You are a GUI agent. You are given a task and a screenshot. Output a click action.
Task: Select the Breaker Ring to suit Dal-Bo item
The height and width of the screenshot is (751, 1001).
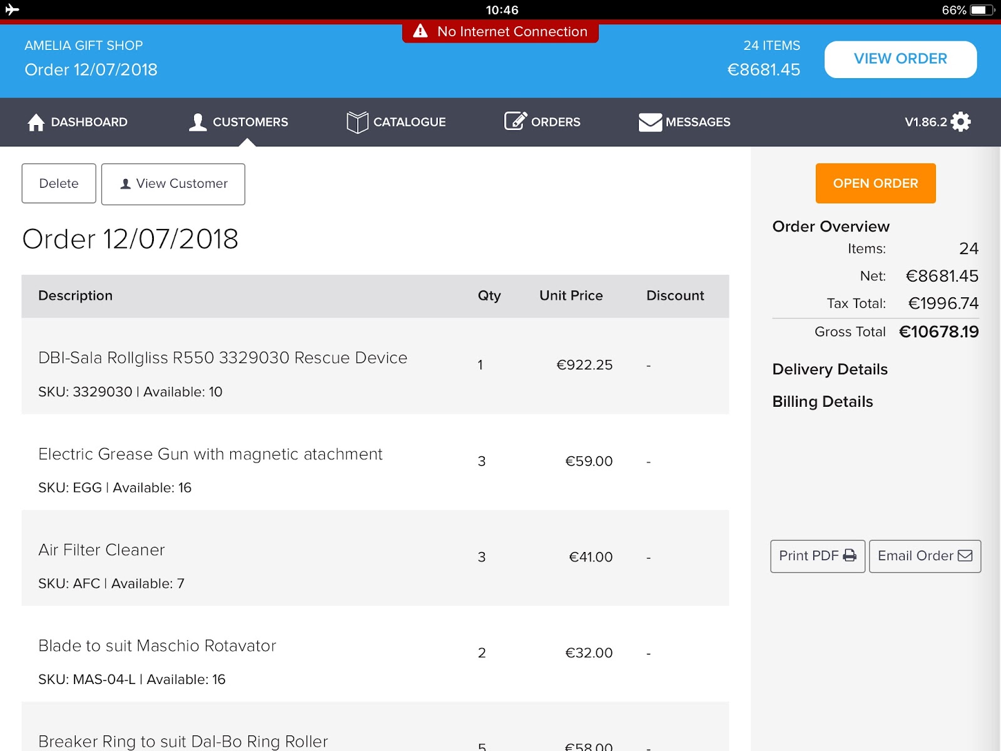[x=183, y=742]
